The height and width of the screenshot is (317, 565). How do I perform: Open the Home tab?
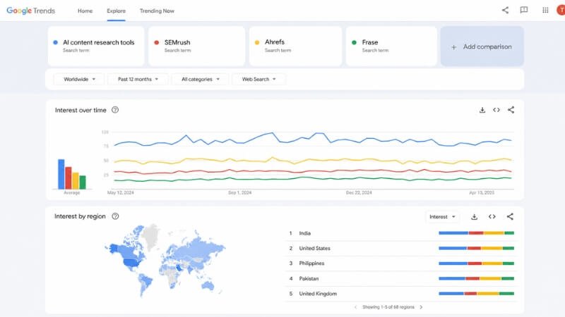85,11
